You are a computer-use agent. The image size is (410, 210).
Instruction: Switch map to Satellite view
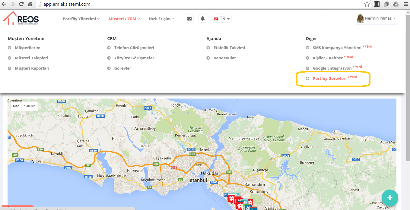coord(30,106)
